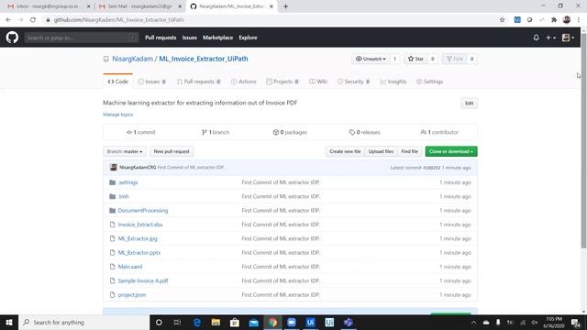Open the ML_Extractor.pptx file
This screenshot has width=587, height=330.
click(x=139, y=253)
